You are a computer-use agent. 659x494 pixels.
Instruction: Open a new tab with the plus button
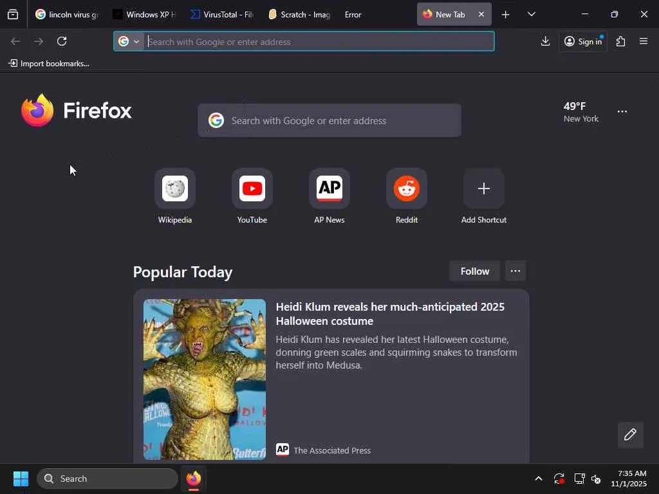[506, 15]
